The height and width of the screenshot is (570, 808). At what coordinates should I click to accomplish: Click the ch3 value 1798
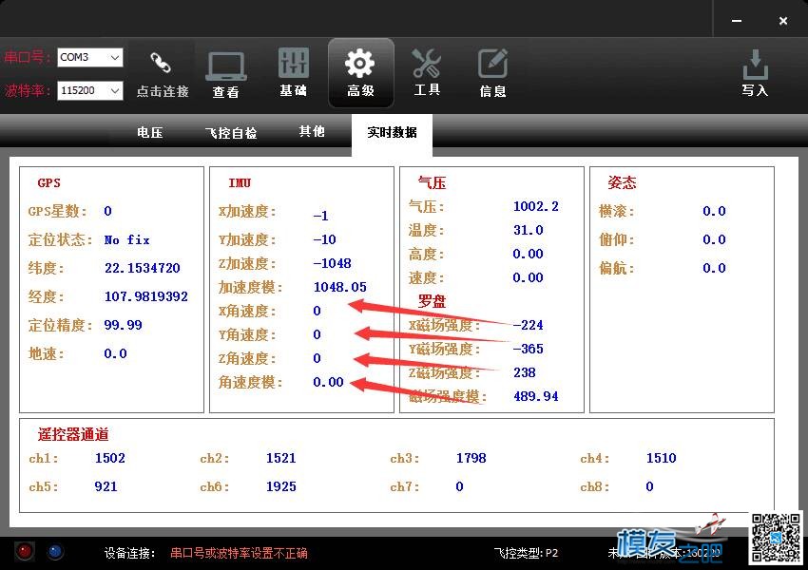click(x=471, y=458)
